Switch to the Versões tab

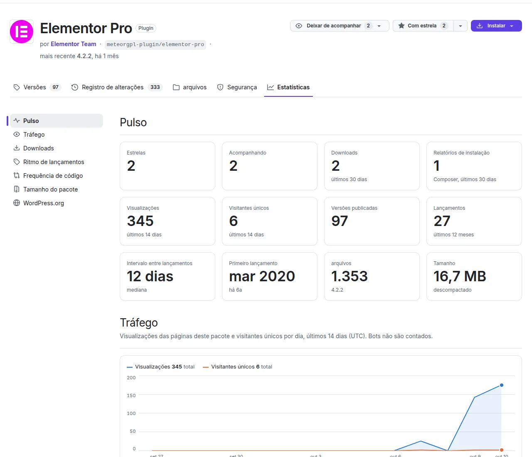coord(37,87)
